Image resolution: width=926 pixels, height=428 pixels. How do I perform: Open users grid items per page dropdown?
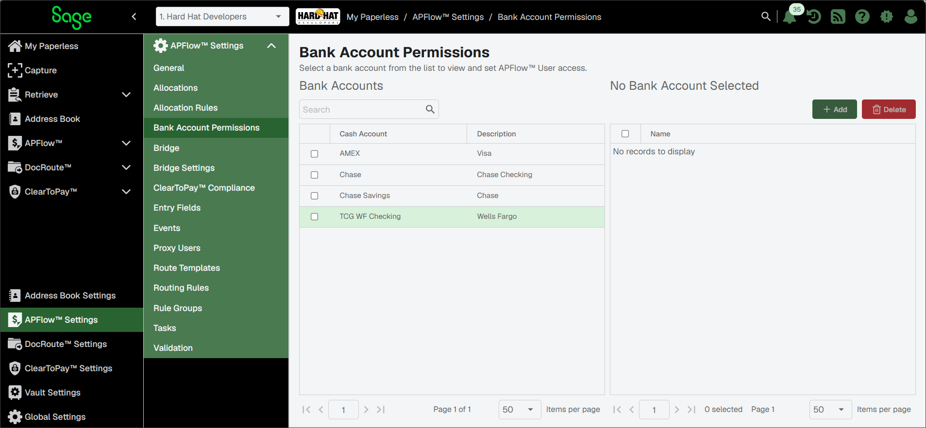830,410
